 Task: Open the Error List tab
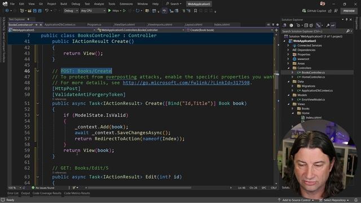[13, 193]
